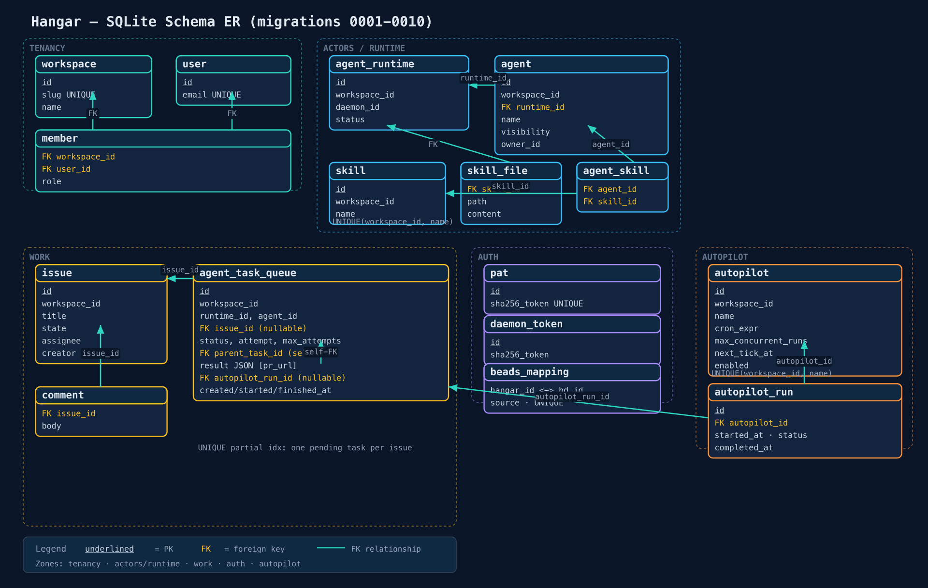Click "started_at · status" in autopilot_run
Screen dimensions: 928x588
point(761,436)
